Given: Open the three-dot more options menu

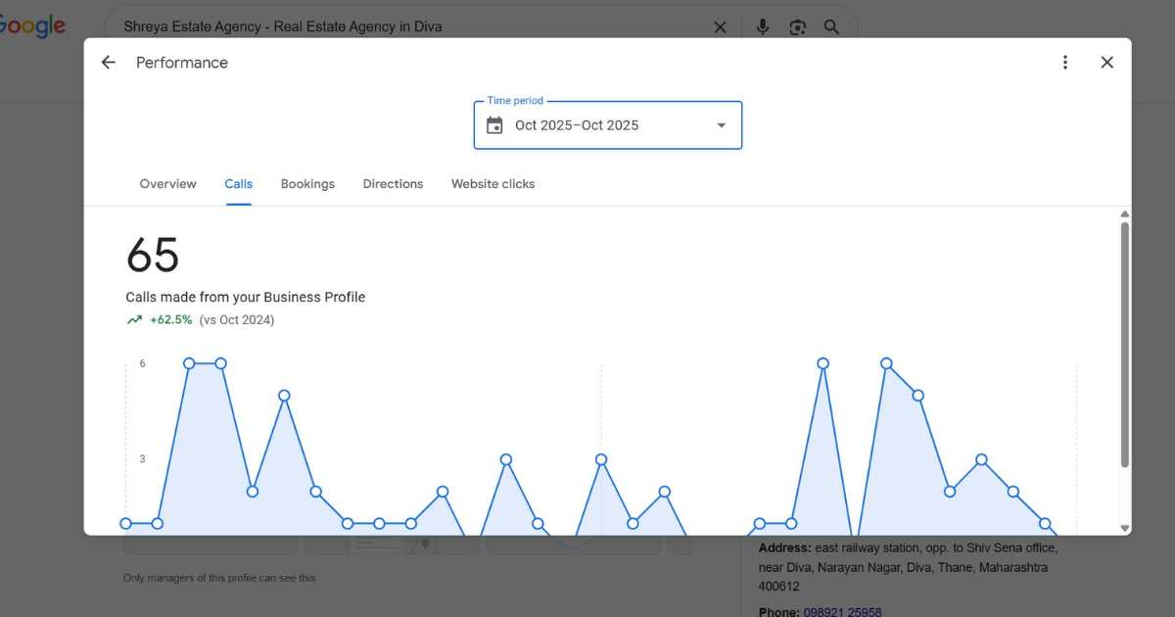Looking at the screenshot, I should (1065, 63).
